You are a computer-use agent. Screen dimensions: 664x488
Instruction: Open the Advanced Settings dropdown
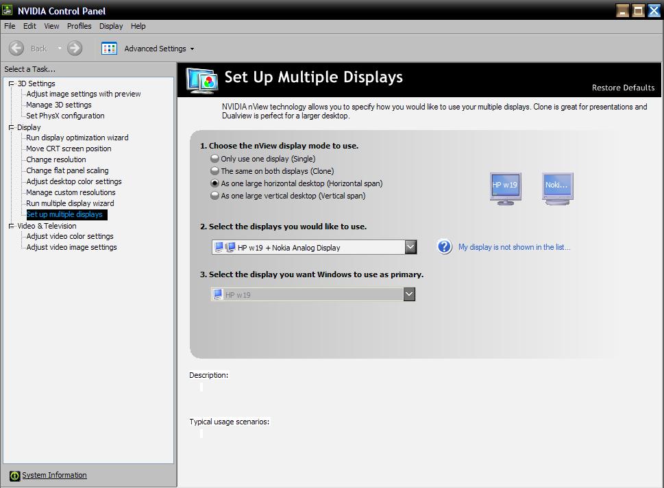click(x=192, y=49)
